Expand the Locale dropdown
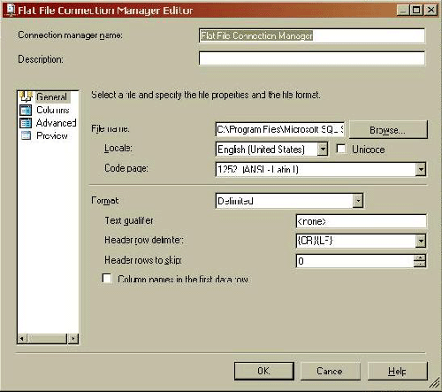The image size is (442, 392). (x=323, y=149)
